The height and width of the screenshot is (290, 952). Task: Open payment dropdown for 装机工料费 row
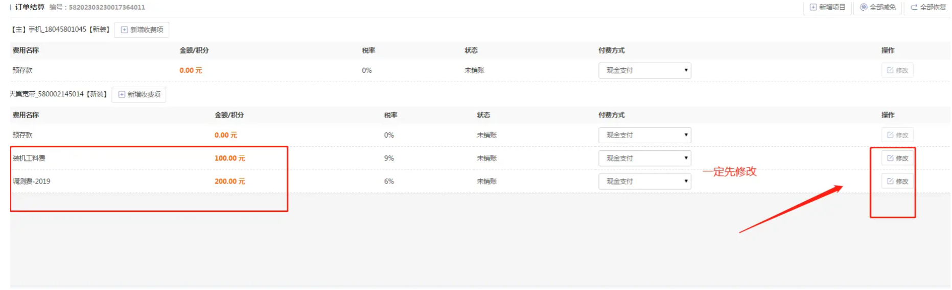(x=645, y=158)
